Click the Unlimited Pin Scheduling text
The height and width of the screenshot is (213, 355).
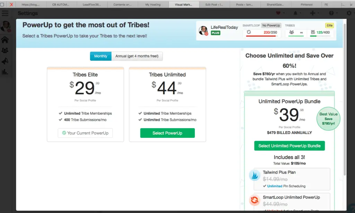(286, 186)
